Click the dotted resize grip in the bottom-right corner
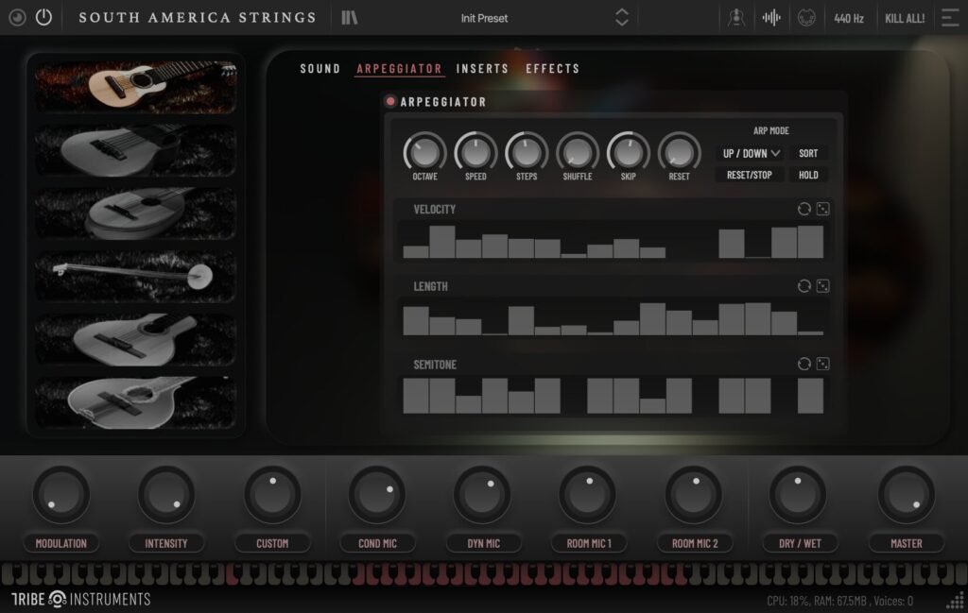The image size is (968, 613). click(x=956, y=601)
